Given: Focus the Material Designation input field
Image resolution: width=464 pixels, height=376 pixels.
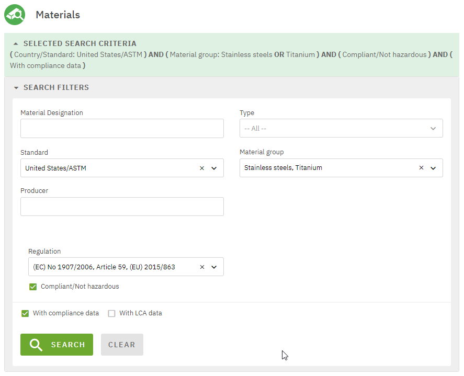Looking at the screenshot, I should pyautogui.click(x=122, y=128).
